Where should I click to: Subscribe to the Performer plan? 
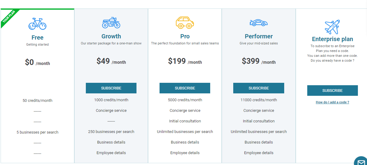coord(259,88)
